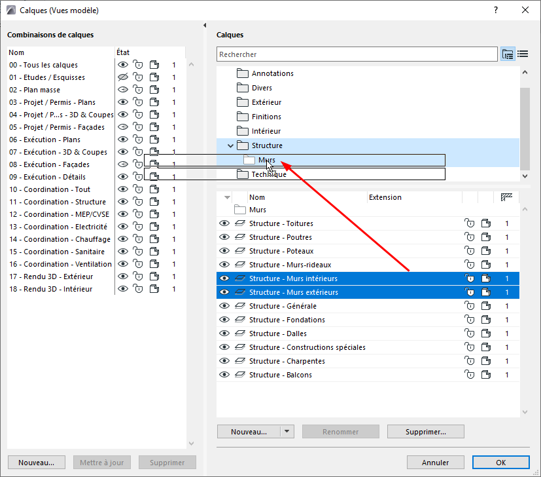Click lock icon for Structure - Murs extérieurs
The width and height of the screenshot is (541, 477).
tap(469, 292)
